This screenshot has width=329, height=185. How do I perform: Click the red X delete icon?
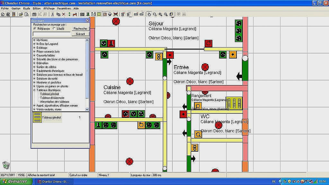click(64, 14)
